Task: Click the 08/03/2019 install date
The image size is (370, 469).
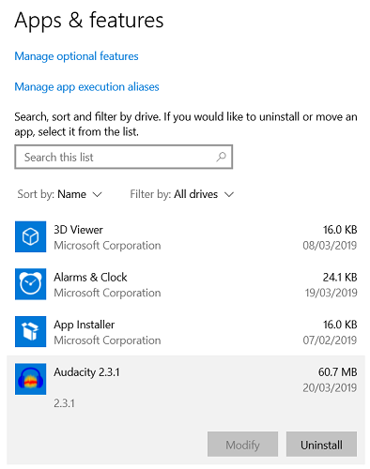Action: (330, 246)
